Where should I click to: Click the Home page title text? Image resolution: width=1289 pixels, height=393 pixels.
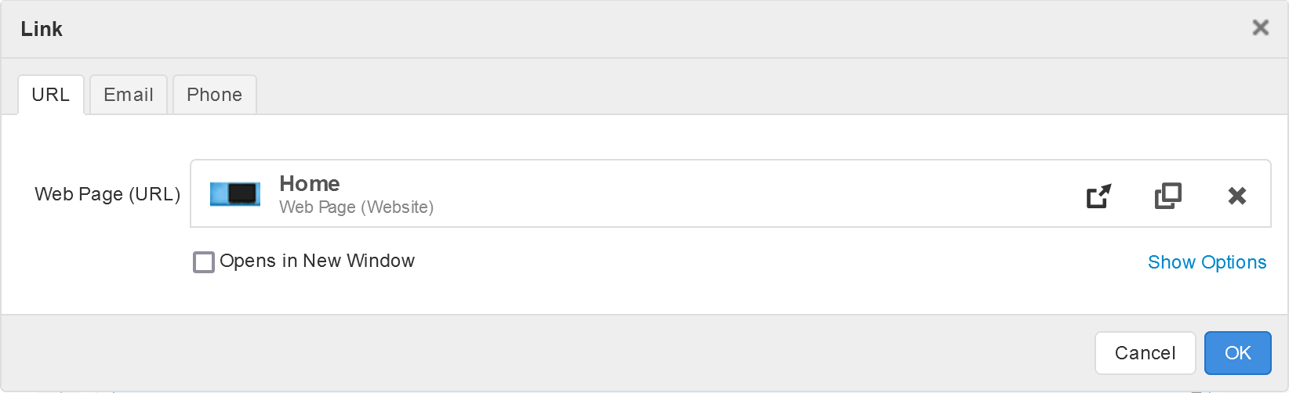pyautogui.click(x=310, y=183)
